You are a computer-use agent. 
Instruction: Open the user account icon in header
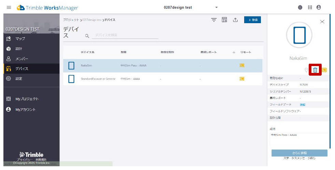[319, 7]
